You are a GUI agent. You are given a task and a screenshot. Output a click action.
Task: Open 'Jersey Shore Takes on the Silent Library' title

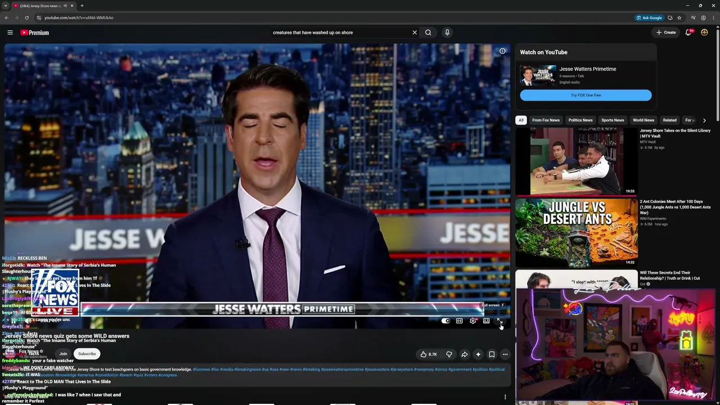tap(675, 133)
